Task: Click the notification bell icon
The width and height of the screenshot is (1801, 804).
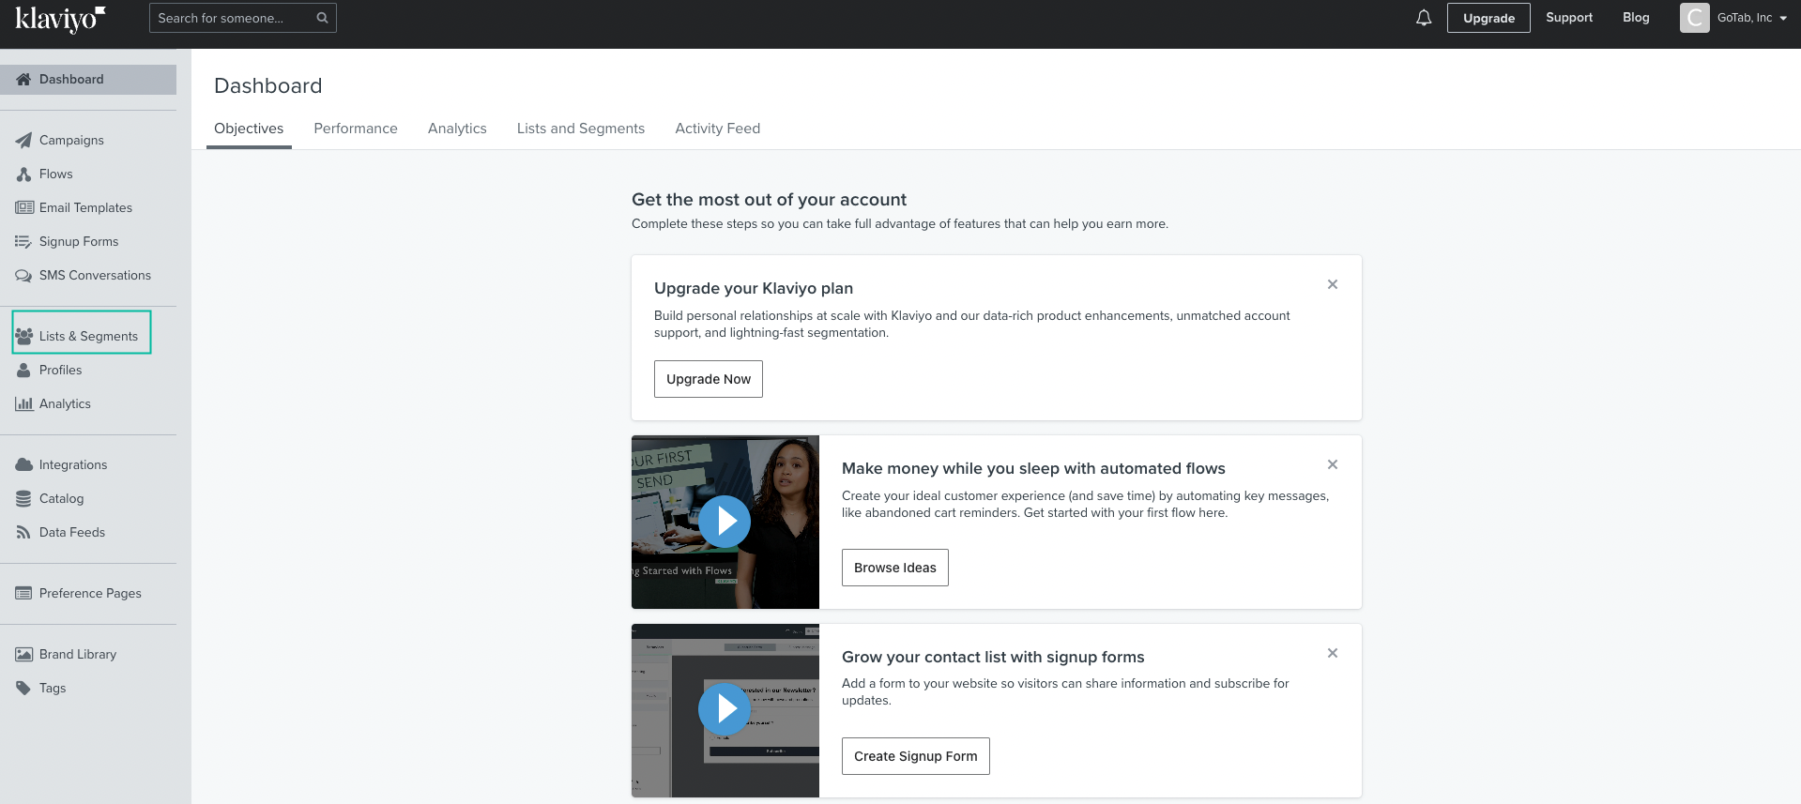Action: (x=1424, y=18)
